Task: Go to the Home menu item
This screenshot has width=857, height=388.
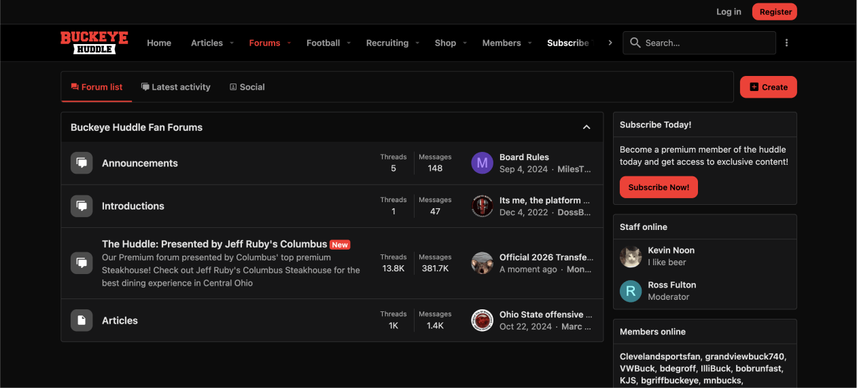Action: tap(159, 43)
